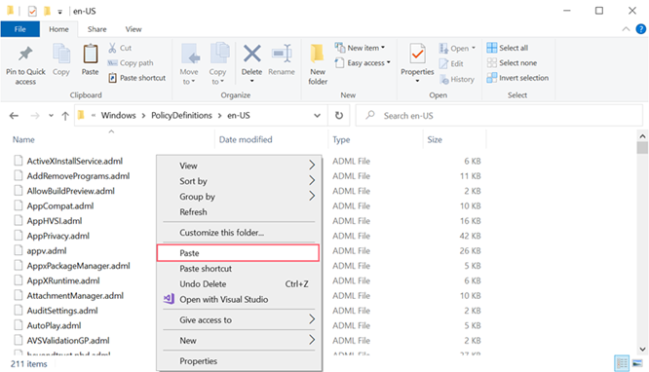Image resolution: width=649 pixels, height=372 pixels.
Task: Click the Search en-US field
Action: point(499,116)
